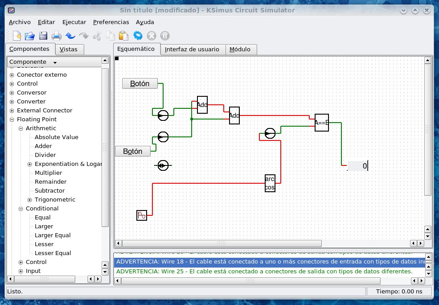439x305 pixels.
Task: Expand the Conversor tree node
Action: coord(12,93)
